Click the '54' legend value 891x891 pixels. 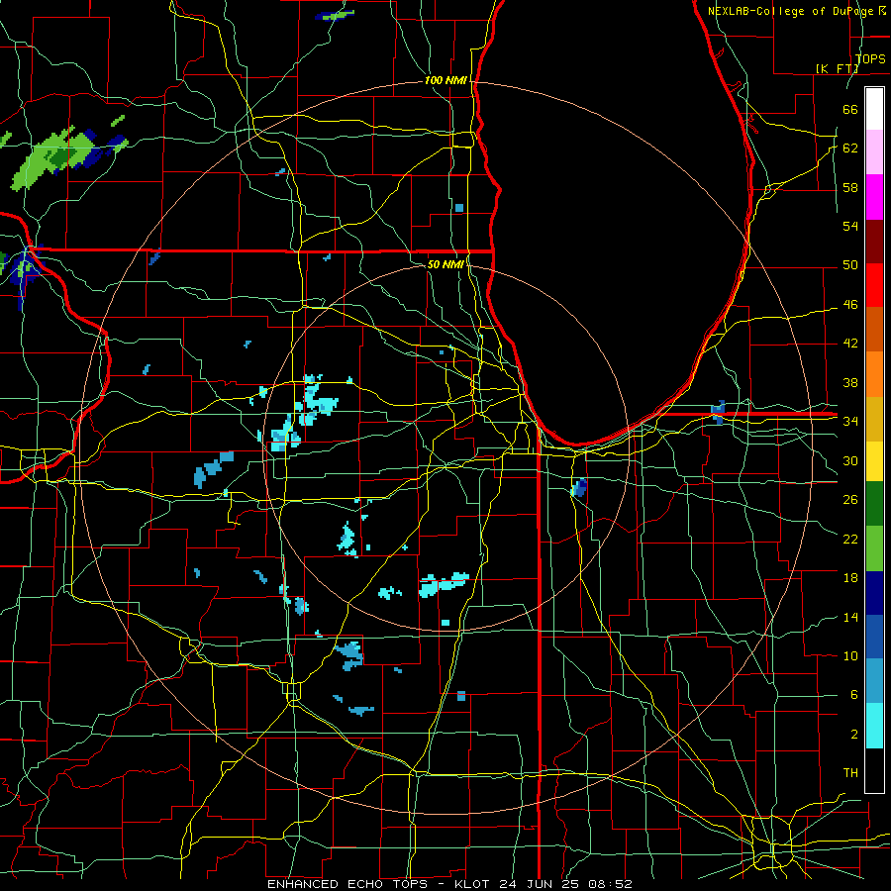tap(850, 226)
